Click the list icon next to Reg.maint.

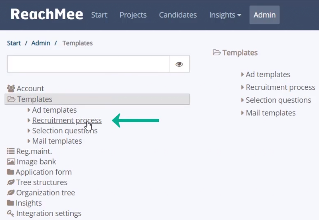11,151
